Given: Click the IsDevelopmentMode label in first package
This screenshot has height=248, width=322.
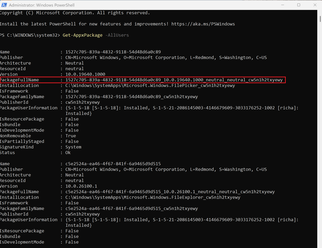Looking at the screenshot, I should (x=22, y=130).
